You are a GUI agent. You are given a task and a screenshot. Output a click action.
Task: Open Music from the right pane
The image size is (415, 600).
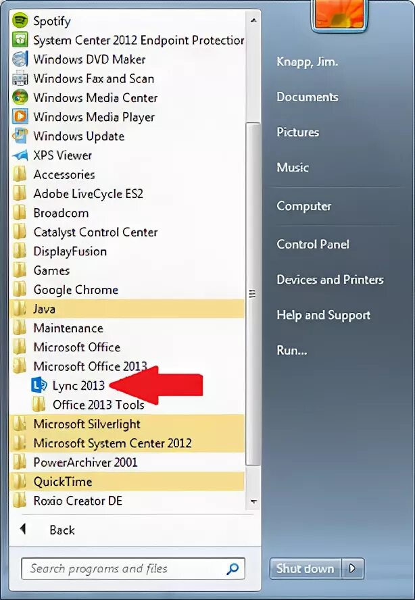pos(293,167)
